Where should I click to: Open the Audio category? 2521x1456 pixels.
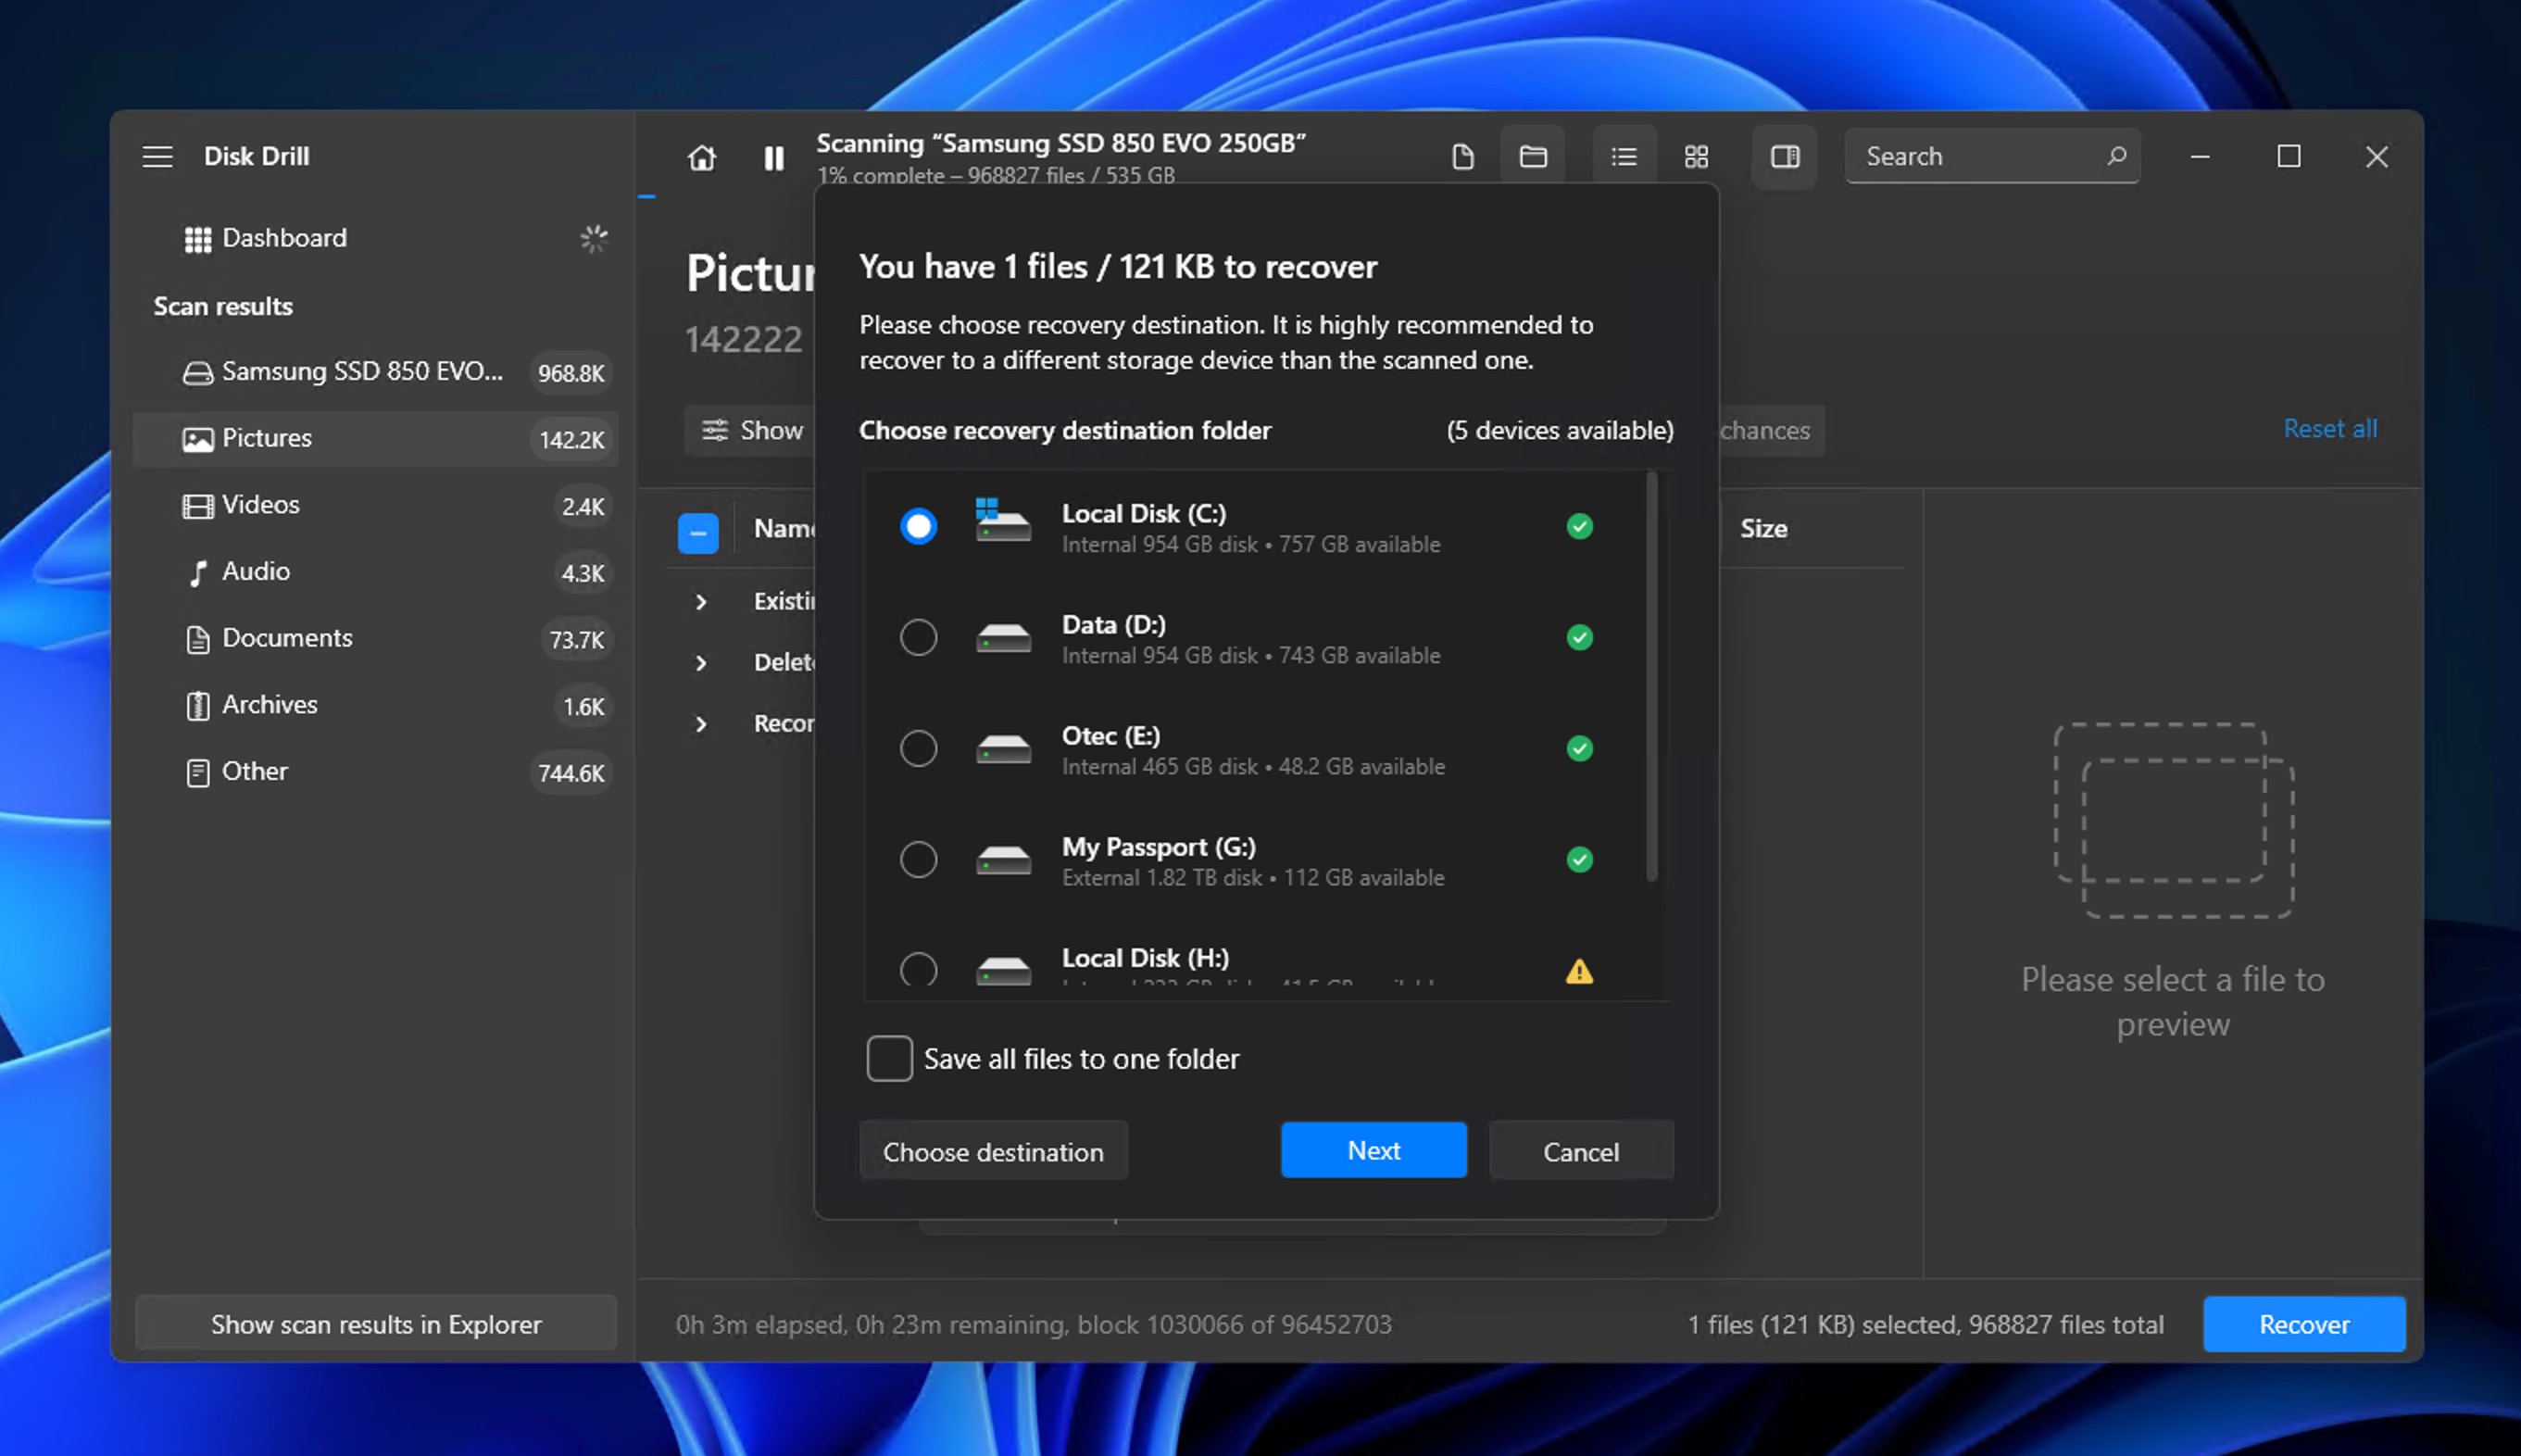376,572
